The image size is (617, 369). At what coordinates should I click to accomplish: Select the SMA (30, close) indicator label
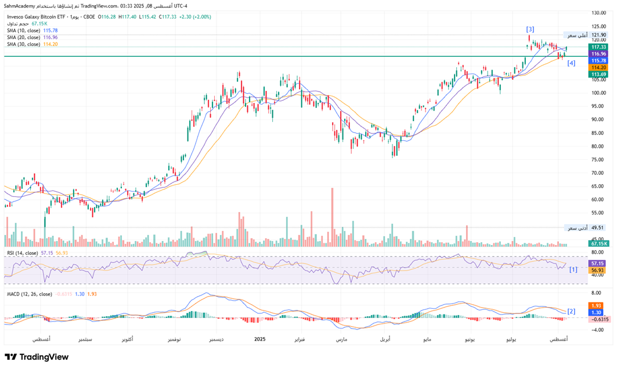pos(23,45)
